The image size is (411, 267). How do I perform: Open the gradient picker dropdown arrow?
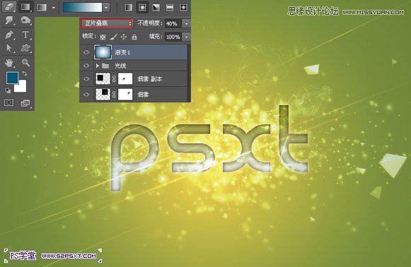[106, 8]
